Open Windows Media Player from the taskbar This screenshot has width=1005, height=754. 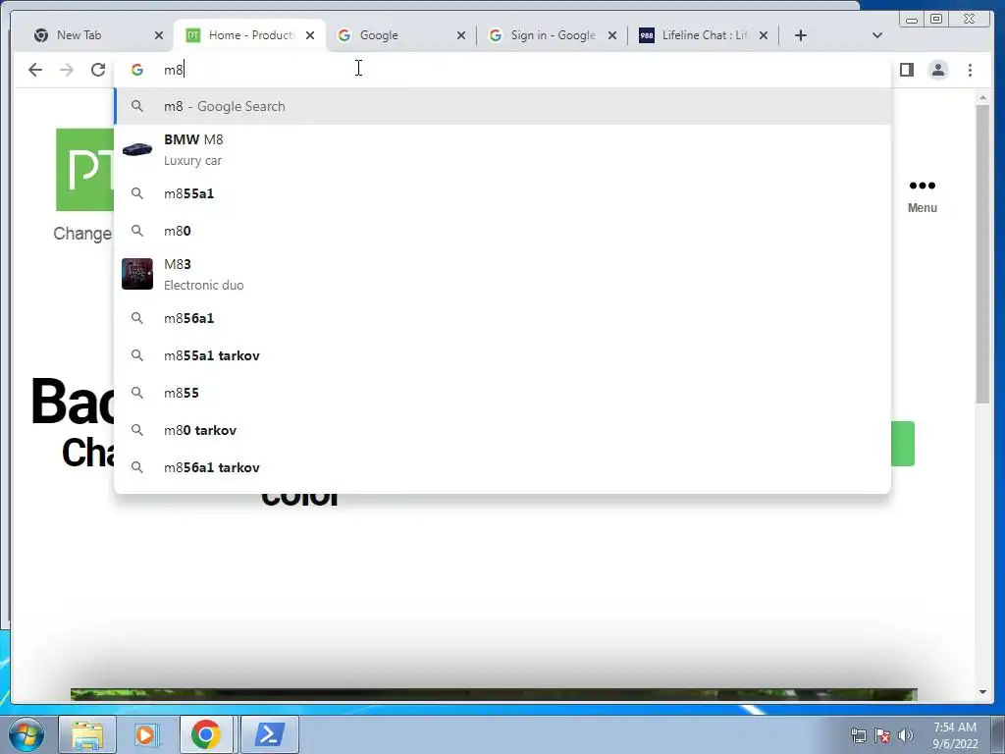146,734
